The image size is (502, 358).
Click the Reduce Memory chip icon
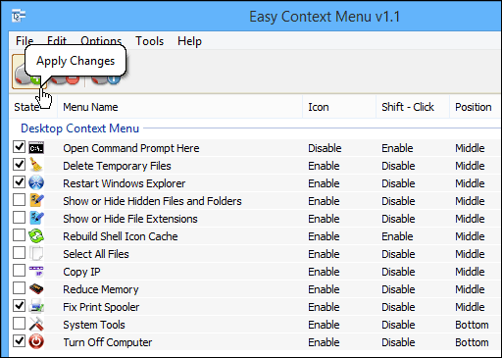pyautogui.click(x=36, y=288)
